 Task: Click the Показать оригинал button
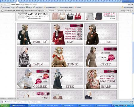[64, 11]
